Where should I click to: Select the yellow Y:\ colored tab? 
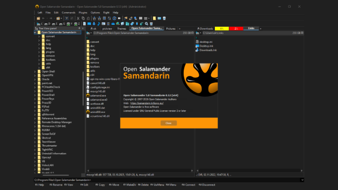[x=221, y=29]
